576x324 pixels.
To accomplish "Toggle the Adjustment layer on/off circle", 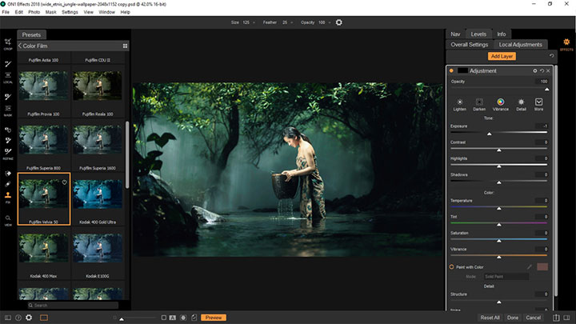I will point(451,70).
